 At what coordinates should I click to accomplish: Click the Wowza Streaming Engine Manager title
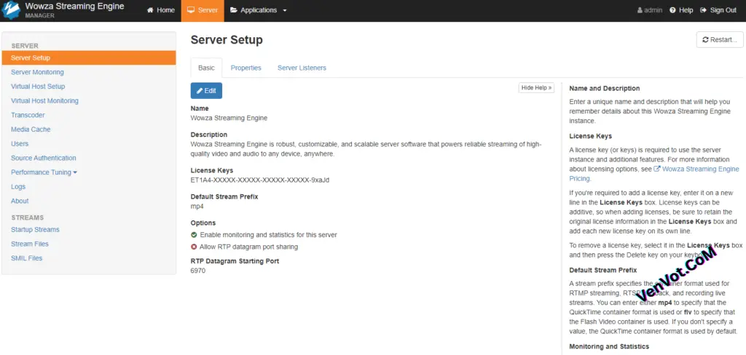[x=74, y=10]
